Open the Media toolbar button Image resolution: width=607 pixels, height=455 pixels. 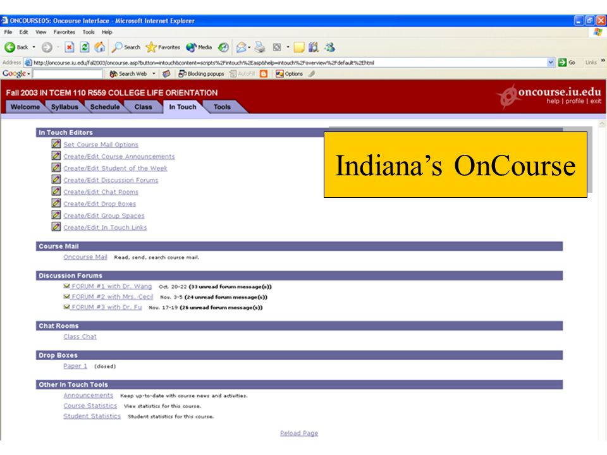click(199, 47)
